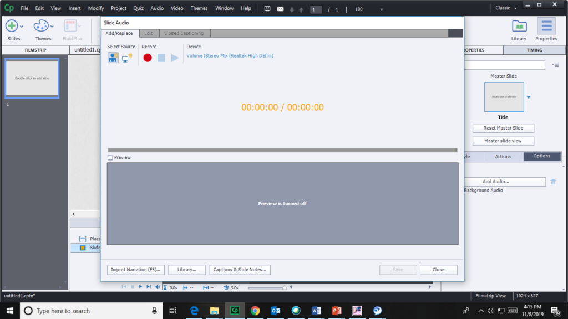Open the Insert menu
Screen dimensions: 568x319
point(75,8)
